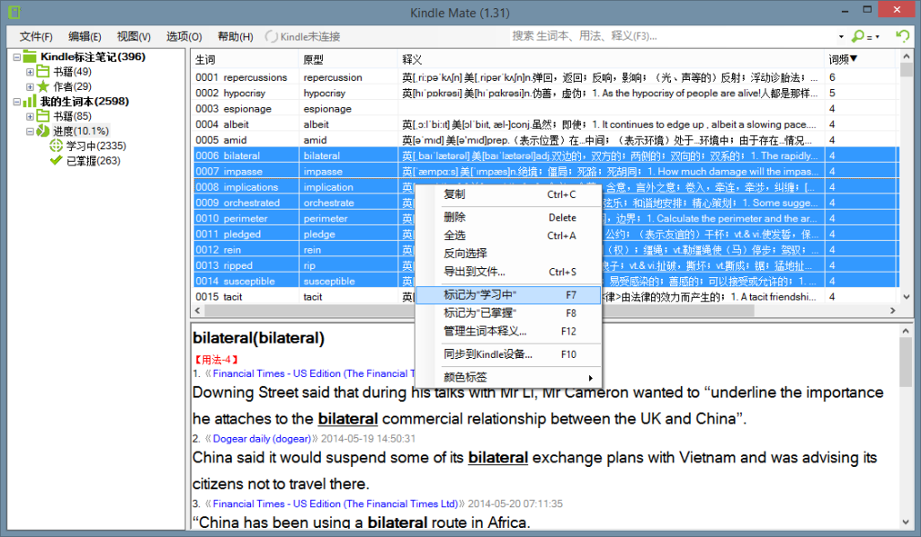Select the 0005 amid row

[545, 140]
